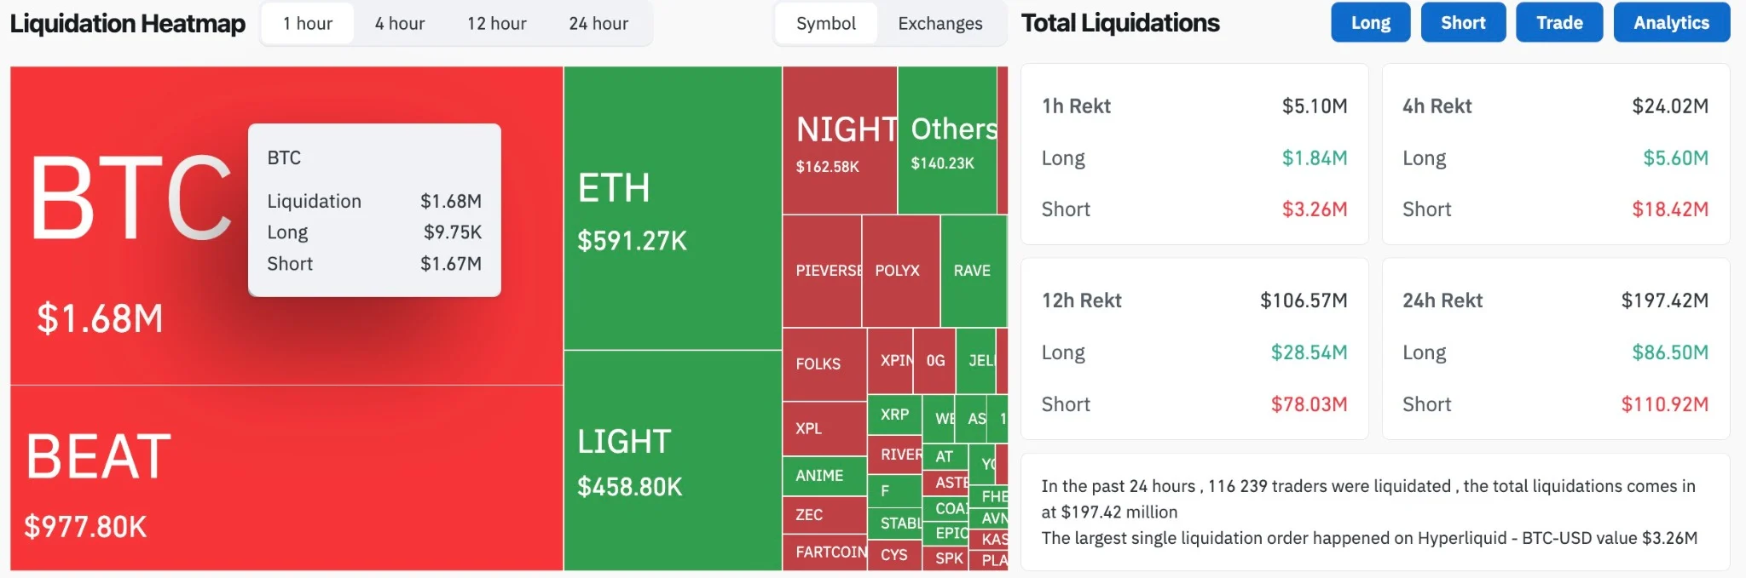Select the 1 hour timeframe tab

pyautogui.click(x=307, y=24)
